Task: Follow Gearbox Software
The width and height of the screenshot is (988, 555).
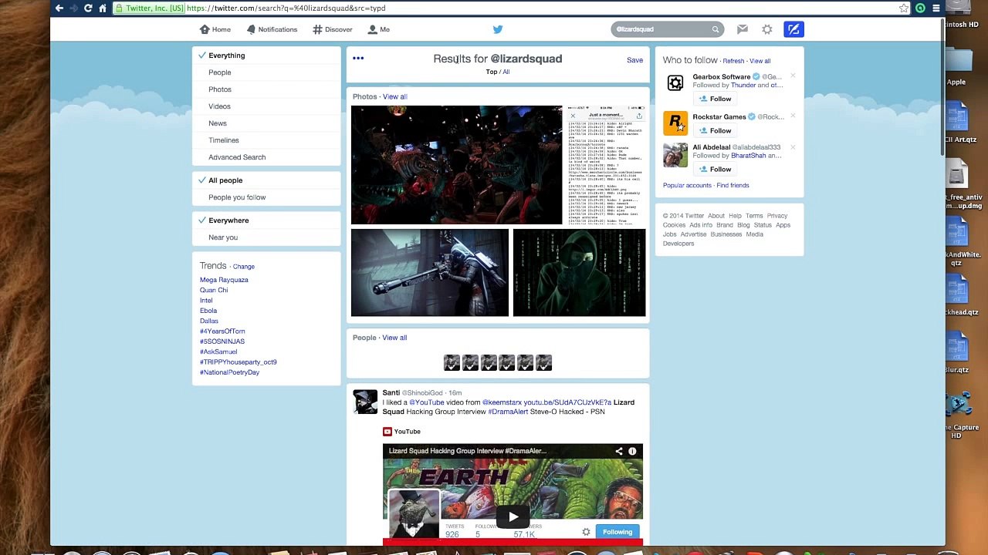Action: pyautogui.click(x=715, y=99)
